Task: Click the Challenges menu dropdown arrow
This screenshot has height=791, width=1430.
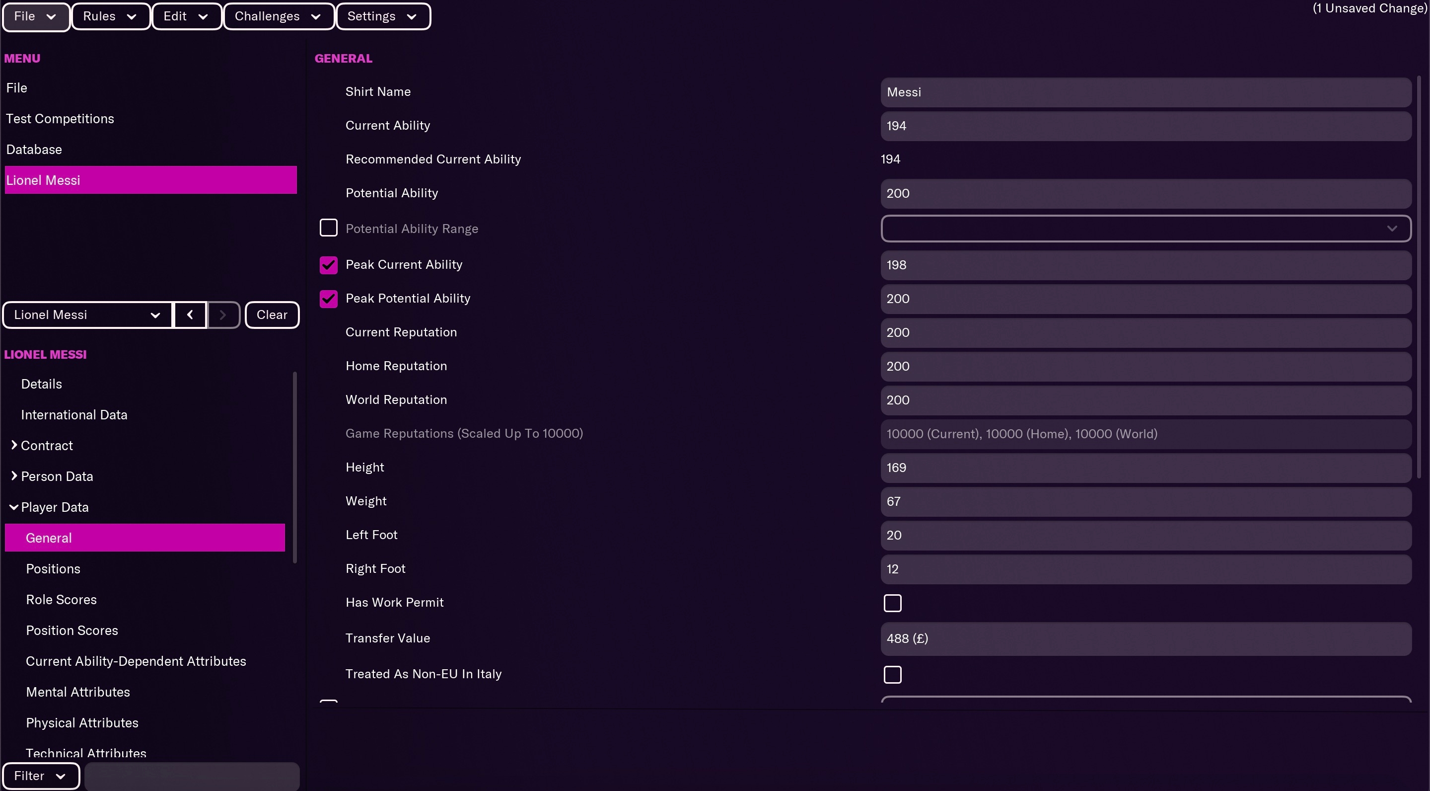Action: (316, 15)
